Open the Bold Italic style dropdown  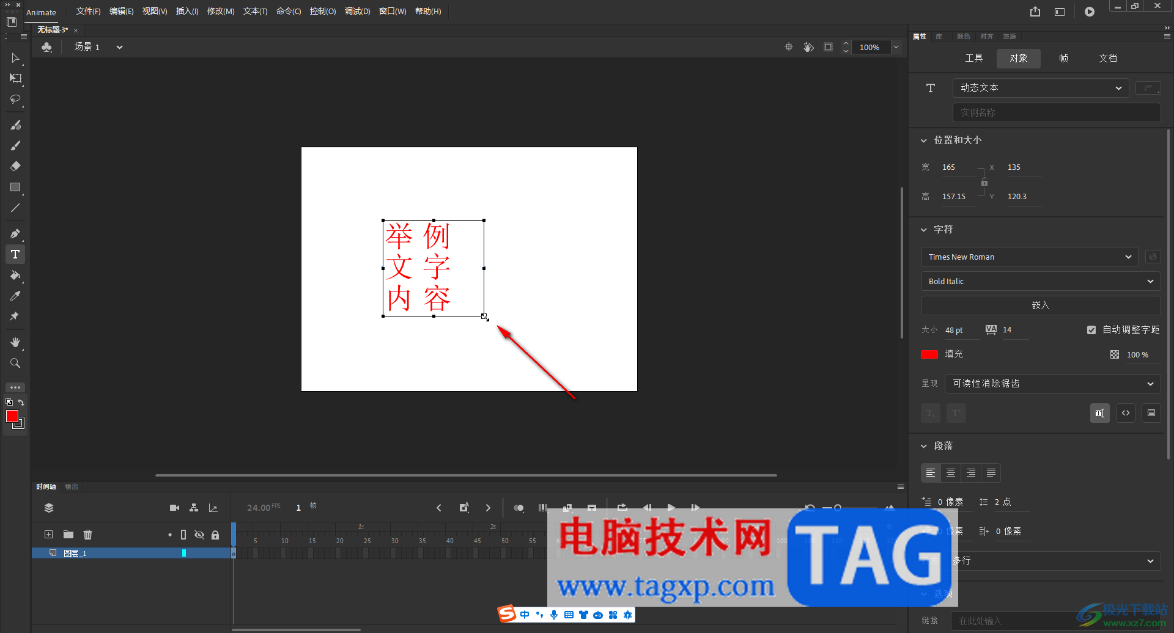tap(1041, 281)
